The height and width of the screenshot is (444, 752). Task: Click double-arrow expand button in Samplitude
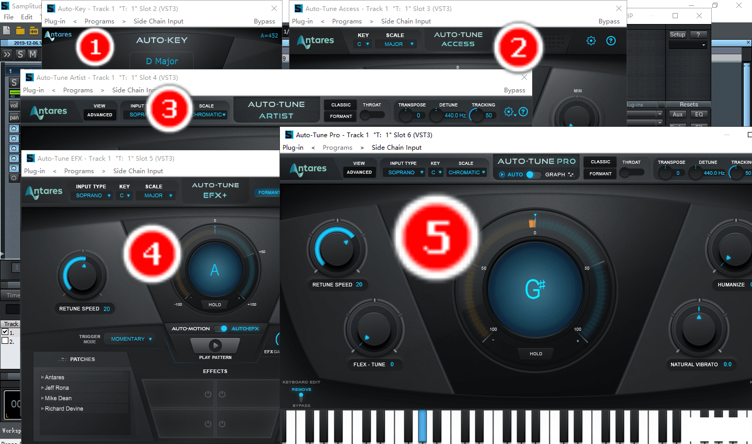[7, 54]
